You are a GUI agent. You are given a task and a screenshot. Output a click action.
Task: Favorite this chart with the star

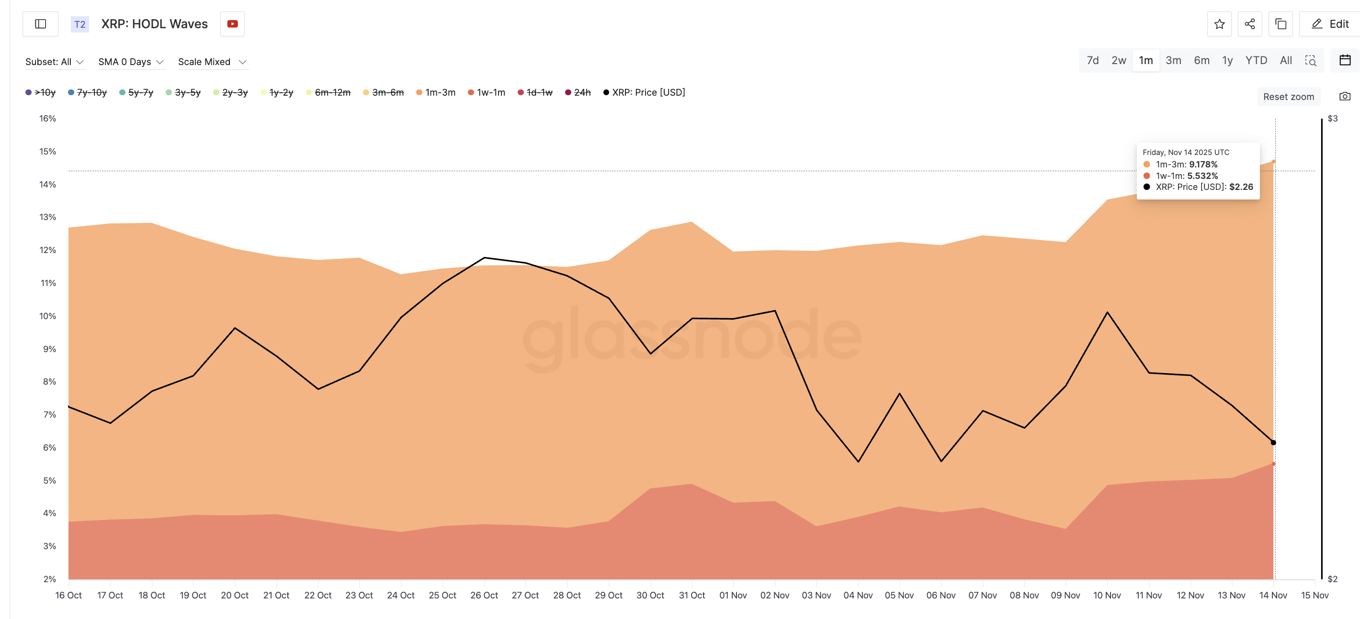[x=1219, y=24]
